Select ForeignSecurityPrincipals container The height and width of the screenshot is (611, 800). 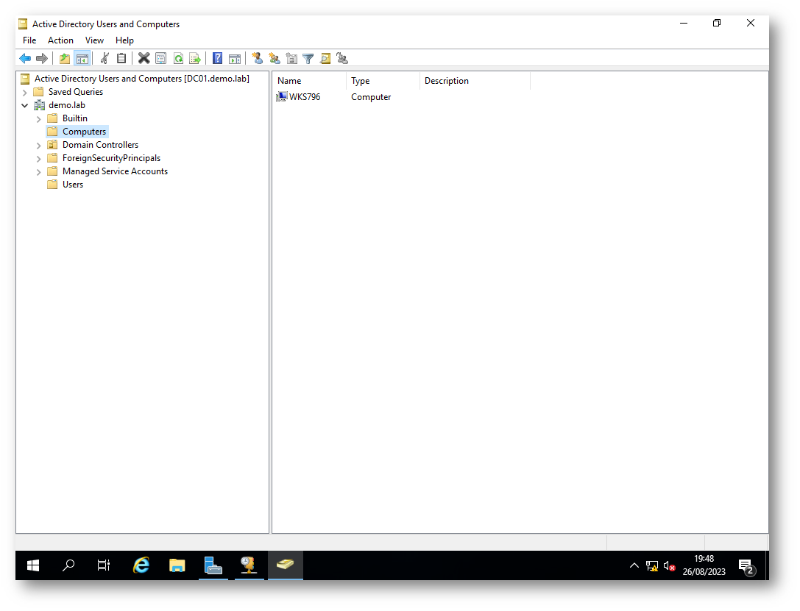tap(111, 158)
